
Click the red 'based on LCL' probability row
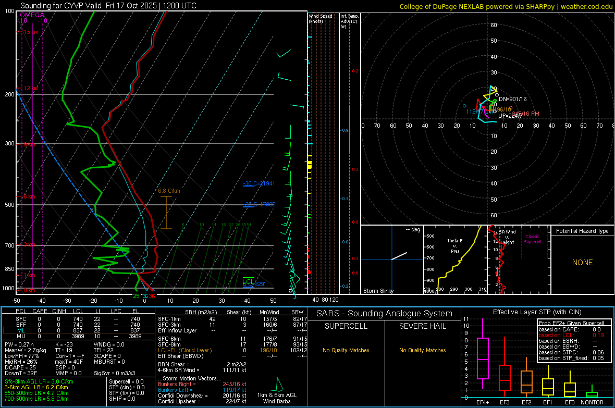[571, 336]
